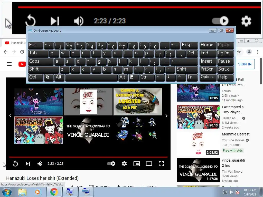
Task: Open the Nuzlocke end-screen thumbnail
Action: [x=39, y=130]
